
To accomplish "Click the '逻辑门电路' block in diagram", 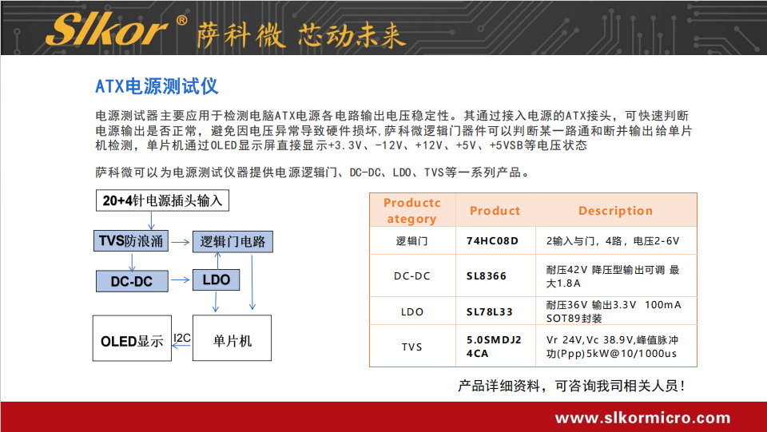I will point(232,242).
